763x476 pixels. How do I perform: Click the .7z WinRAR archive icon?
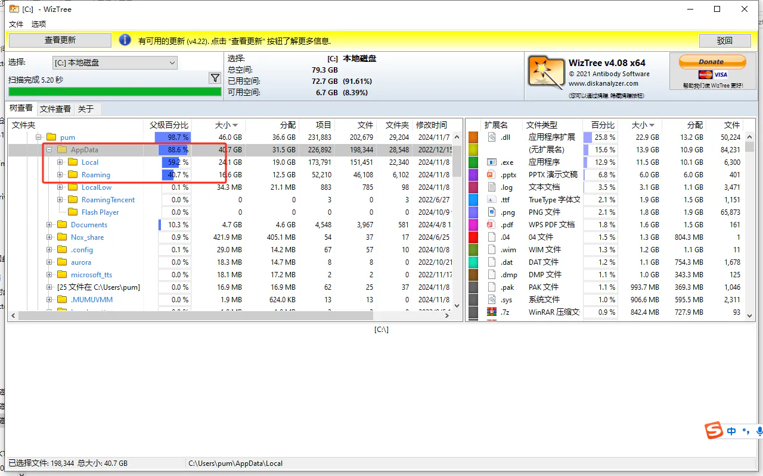[x=492, y=312]
